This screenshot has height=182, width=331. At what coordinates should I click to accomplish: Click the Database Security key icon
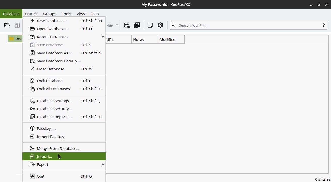tap(32, 109)
